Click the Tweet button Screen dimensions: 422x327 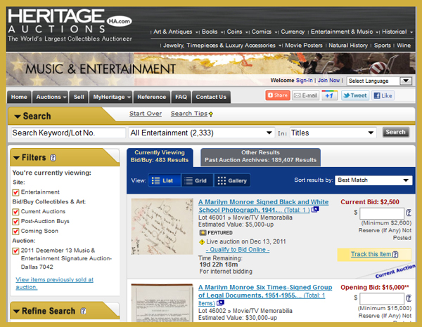pos(355,95)
